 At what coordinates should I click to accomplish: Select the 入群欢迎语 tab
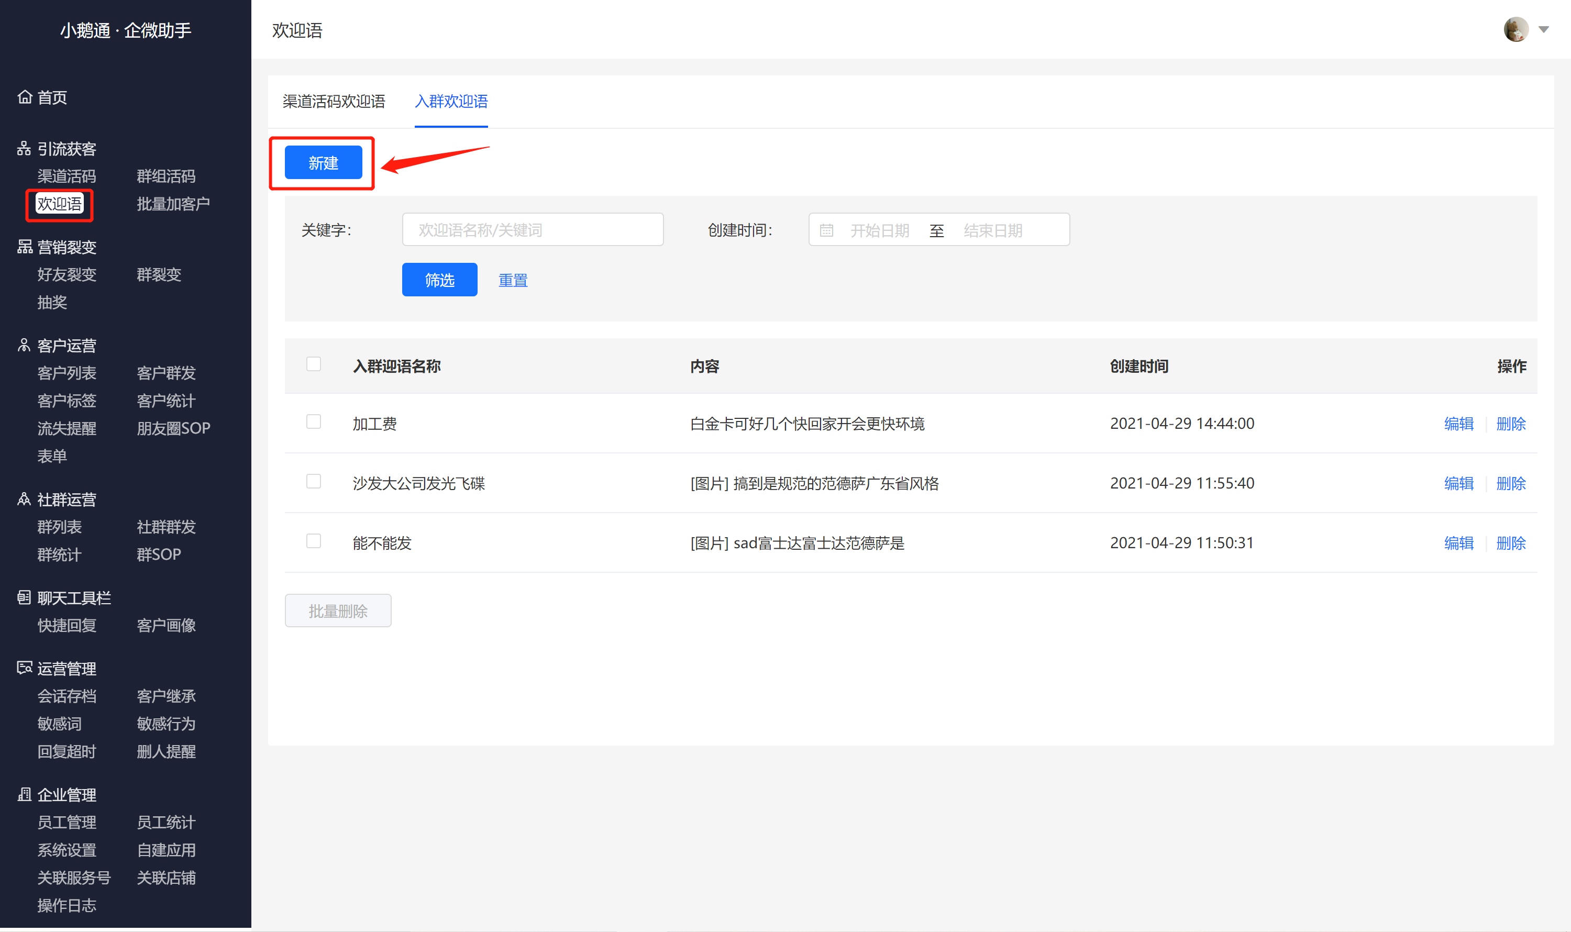tap(451, 101)
